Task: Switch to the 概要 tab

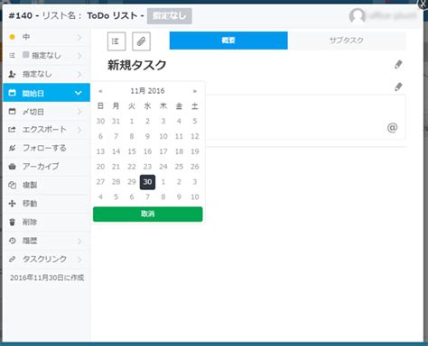Action: pos(228,41)
